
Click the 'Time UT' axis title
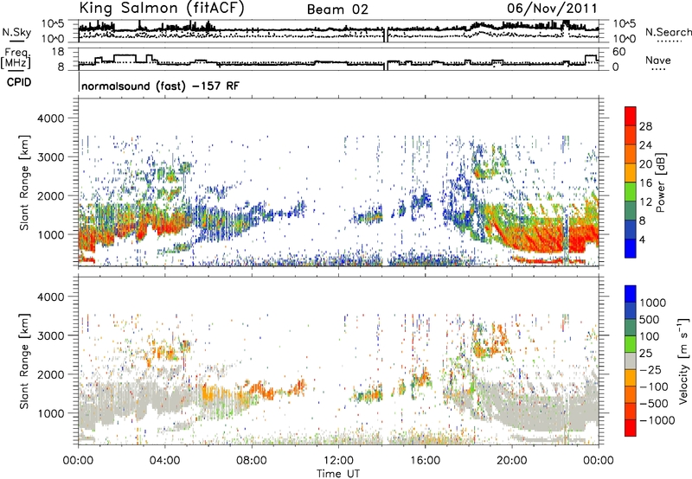[338, 473]
